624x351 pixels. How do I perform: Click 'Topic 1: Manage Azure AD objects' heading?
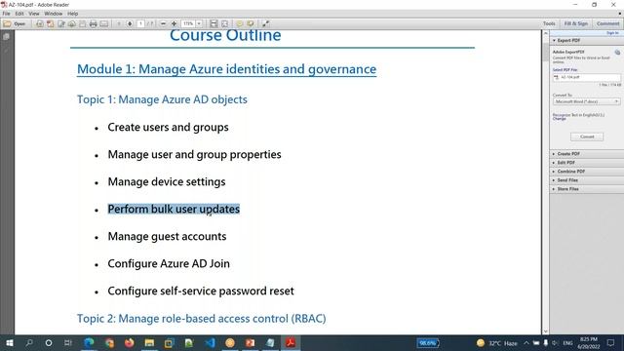162,99
